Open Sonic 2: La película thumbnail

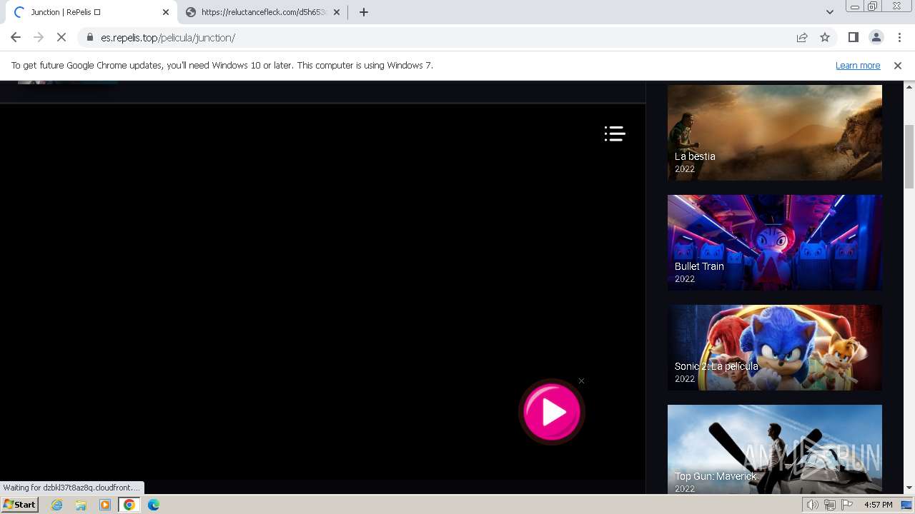click(x=775, y=348)
